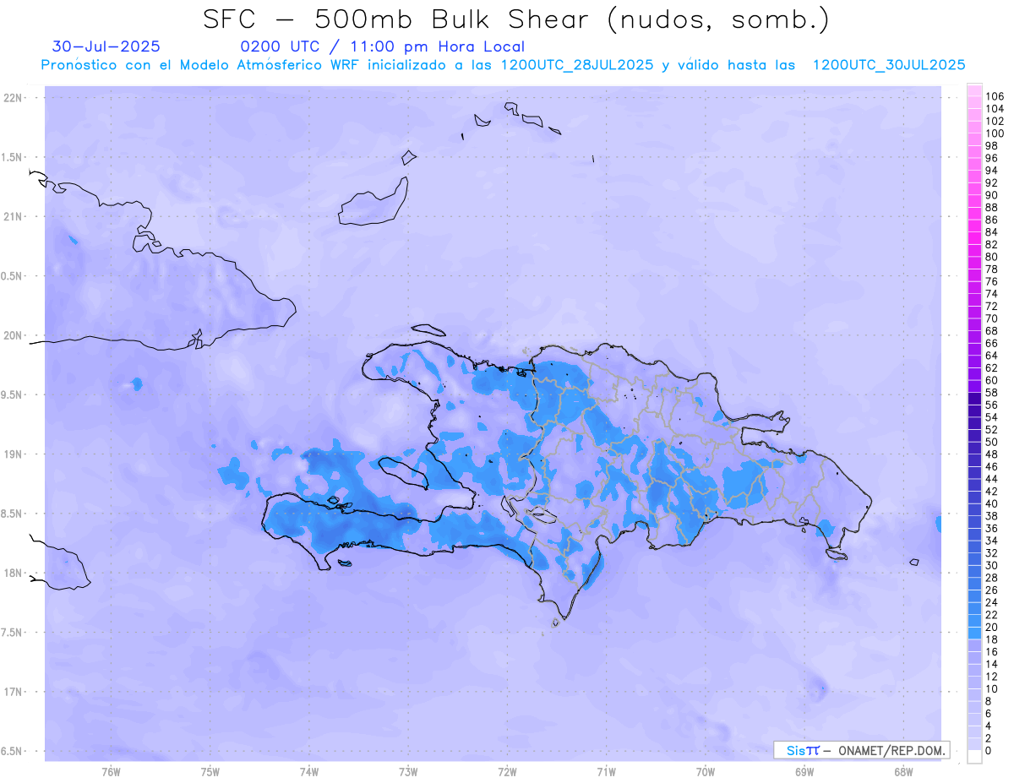Click the '80' value on the color bar
The height and width of the screenshot is (783, 1014).
coord(992,257)
